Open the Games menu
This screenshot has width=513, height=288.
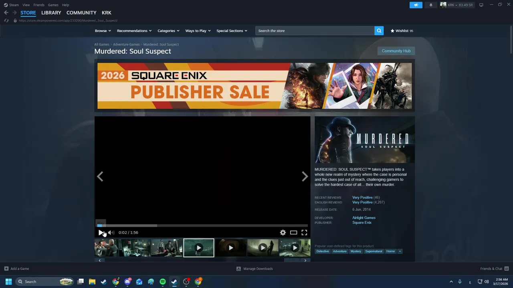tap(53, 5)
